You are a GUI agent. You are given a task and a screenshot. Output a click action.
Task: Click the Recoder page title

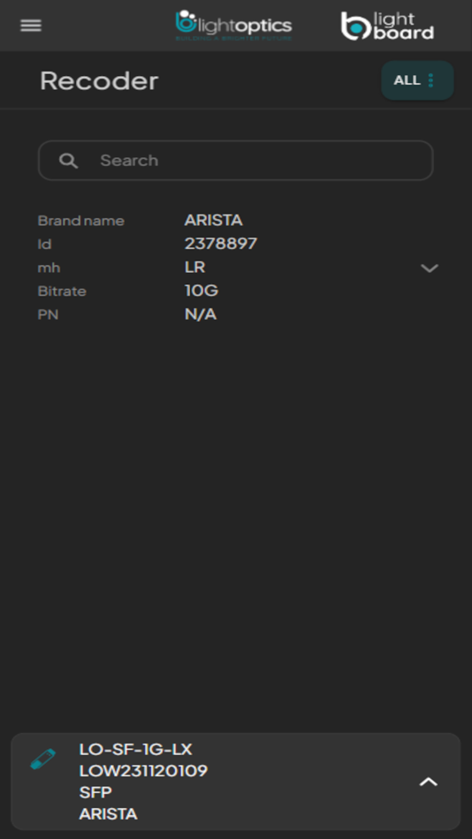point(99,80)
